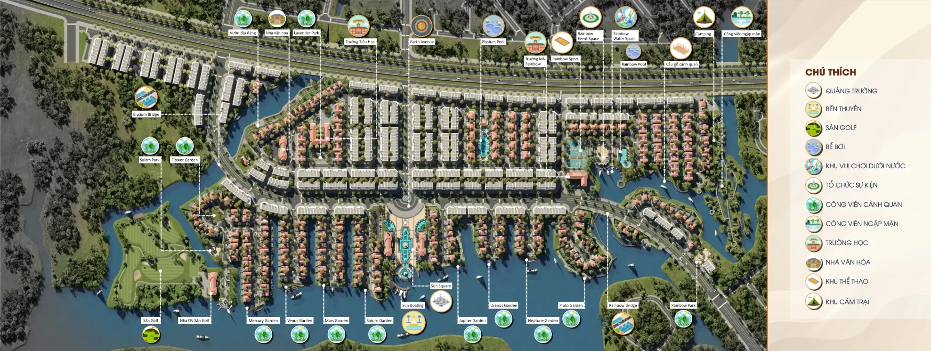Select the Neptune Garden label

coord(542,320)
